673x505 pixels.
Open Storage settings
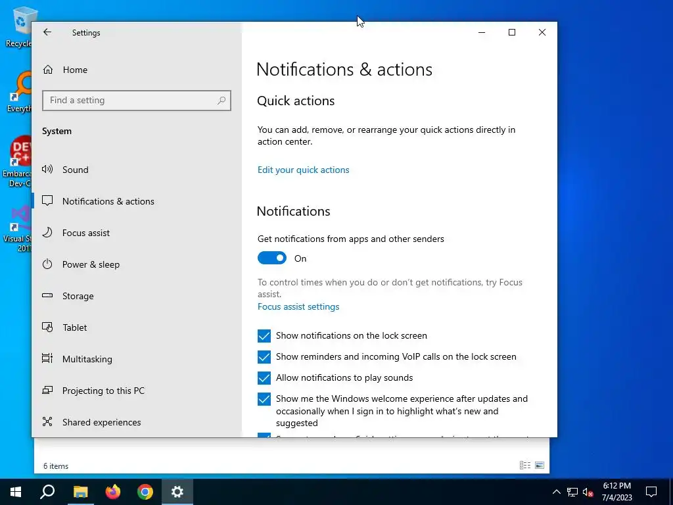coord(137,296)
